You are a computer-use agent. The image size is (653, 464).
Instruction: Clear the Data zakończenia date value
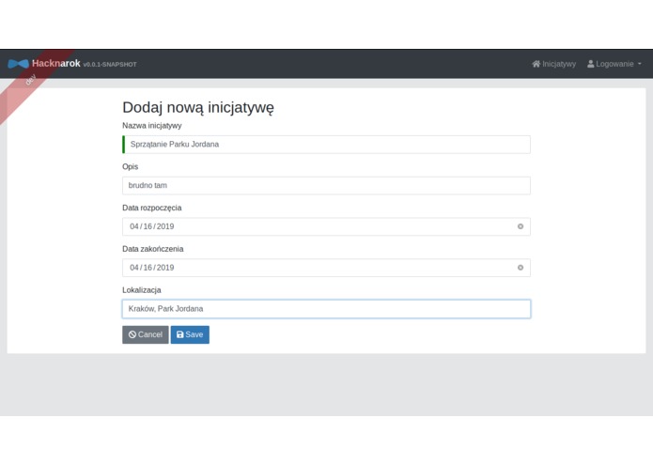[x=521, y=268]
